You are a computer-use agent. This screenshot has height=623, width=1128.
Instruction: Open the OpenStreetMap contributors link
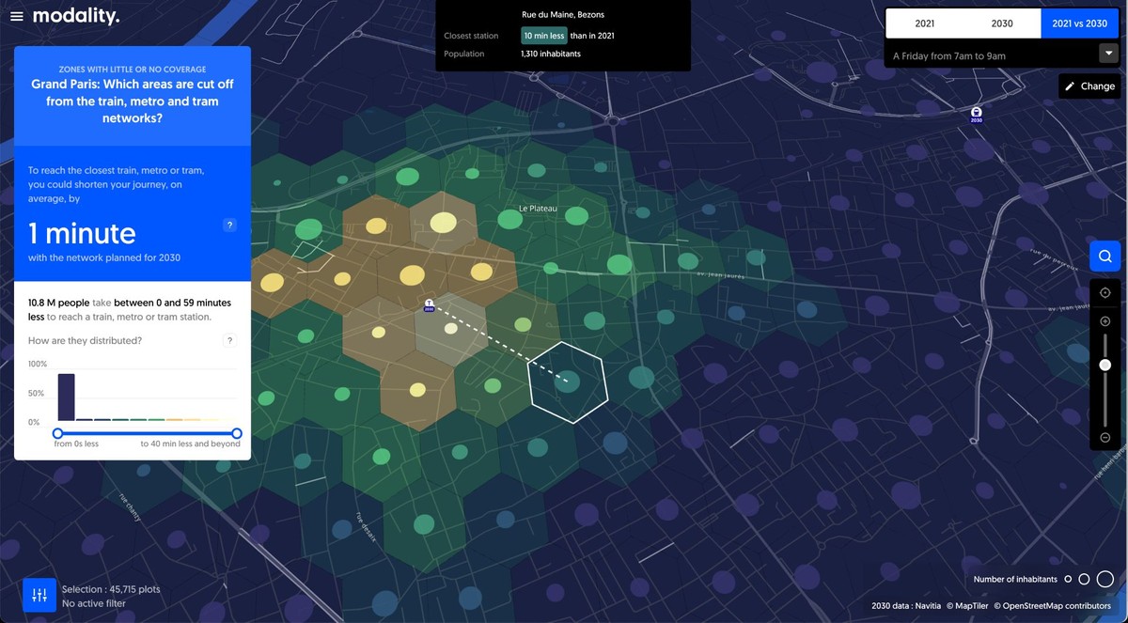tap(1052, 606)
